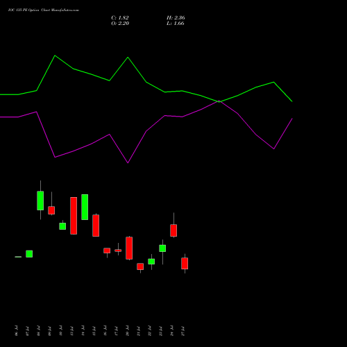The image size is (347, 347).
Task: Click the tall green candle for 14 Jul
Action: click(x=85, y=207)
